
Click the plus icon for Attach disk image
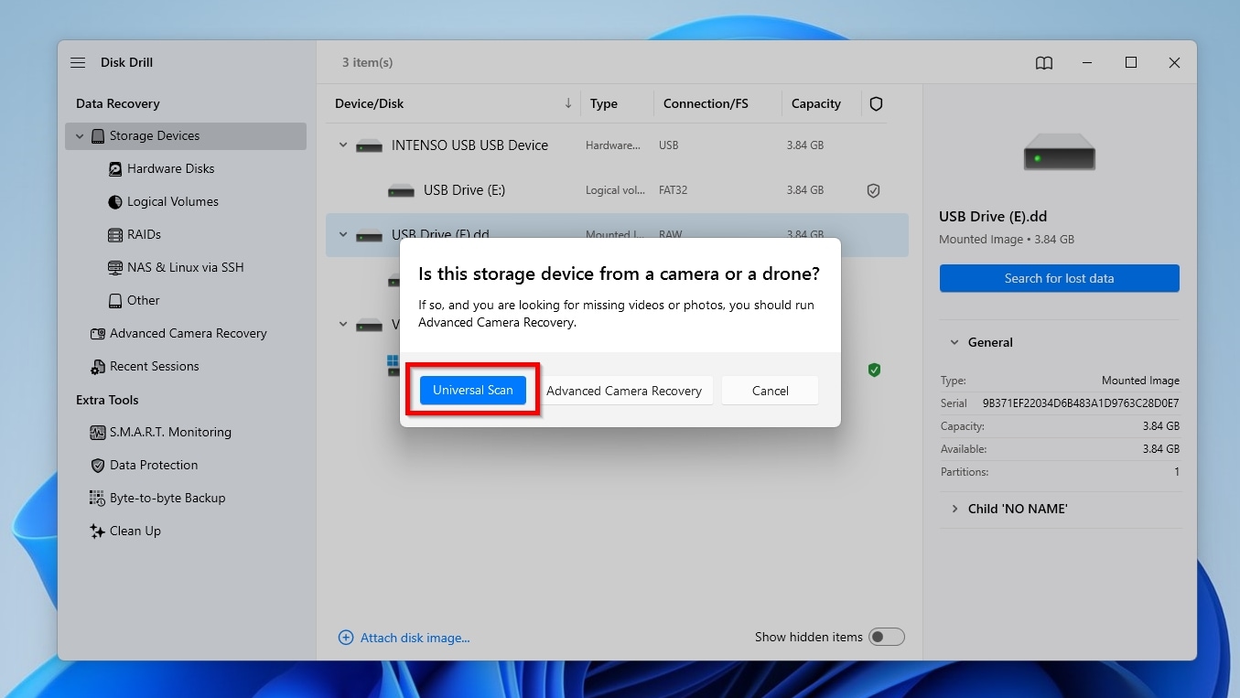(x=346, y=638)
